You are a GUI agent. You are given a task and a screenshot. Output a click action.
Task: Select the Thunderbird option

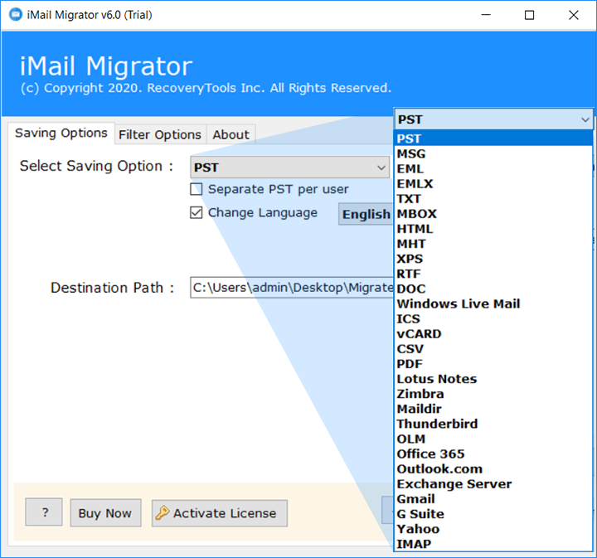point(493,424)
